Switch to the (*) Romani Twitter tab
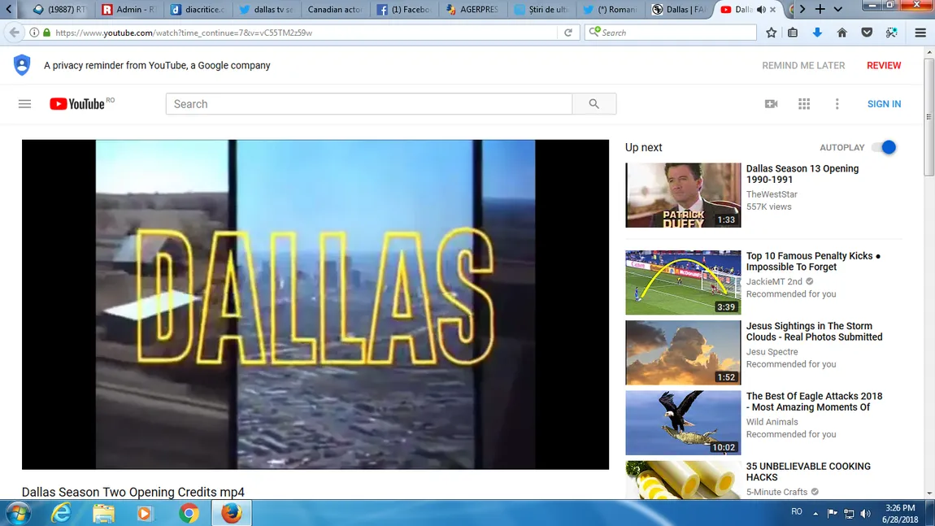The image size is (935, 526). 611,10
